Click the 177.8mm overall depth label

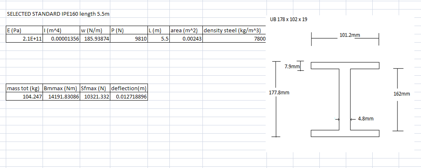pos(279,93)
